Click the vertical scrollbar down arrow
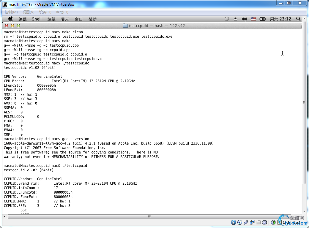This screenshot has width=309, height=228. tap(304, 211)
